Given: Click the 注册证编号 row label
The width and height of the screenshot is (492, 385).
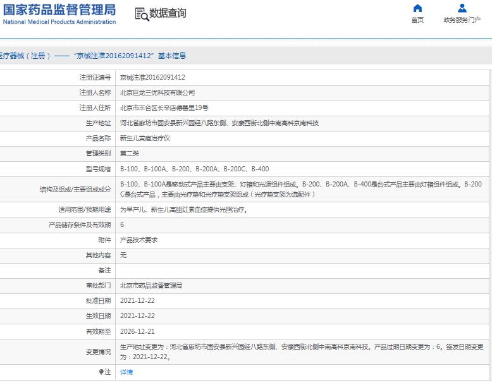Looking at the screenshot, I should pyautogui.click(x=95, y=77).
